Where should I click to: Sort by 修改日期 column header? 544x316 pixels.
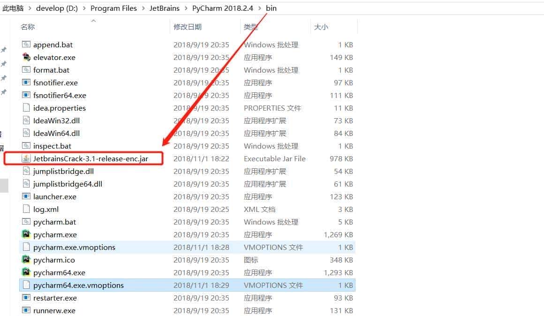(x=187, y=27)
